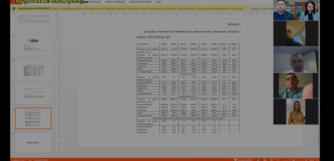Adjust the zoom slider handle
Image resolution: width=334 pixels, height=161 pixels.
293,160
